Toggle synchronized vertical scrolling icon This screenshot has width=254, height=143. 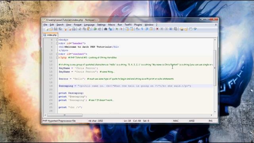pyautogui.click(x=127, y=29)
